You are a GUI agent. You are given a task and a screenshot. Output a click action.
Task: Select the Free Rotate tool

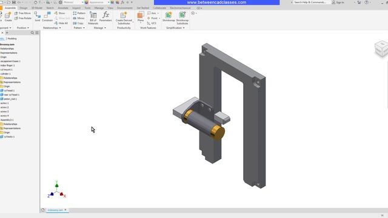(23, 18)
